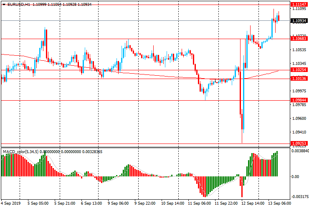
Task: Click the 1.09844 support level label
Action: click(x=299, y=100)
